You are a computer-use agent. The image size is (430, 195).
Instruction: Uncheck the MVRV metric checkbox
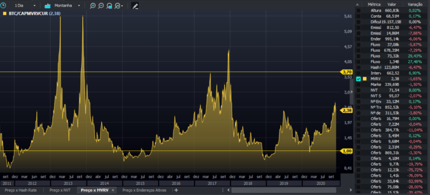coord(359,79)
